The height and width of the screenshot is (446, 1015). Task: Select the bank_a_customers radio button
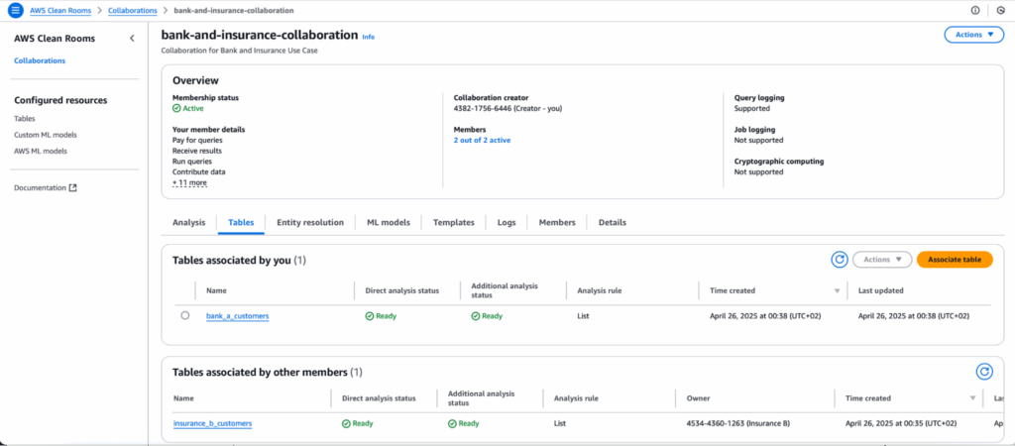[x=185, y=315]
